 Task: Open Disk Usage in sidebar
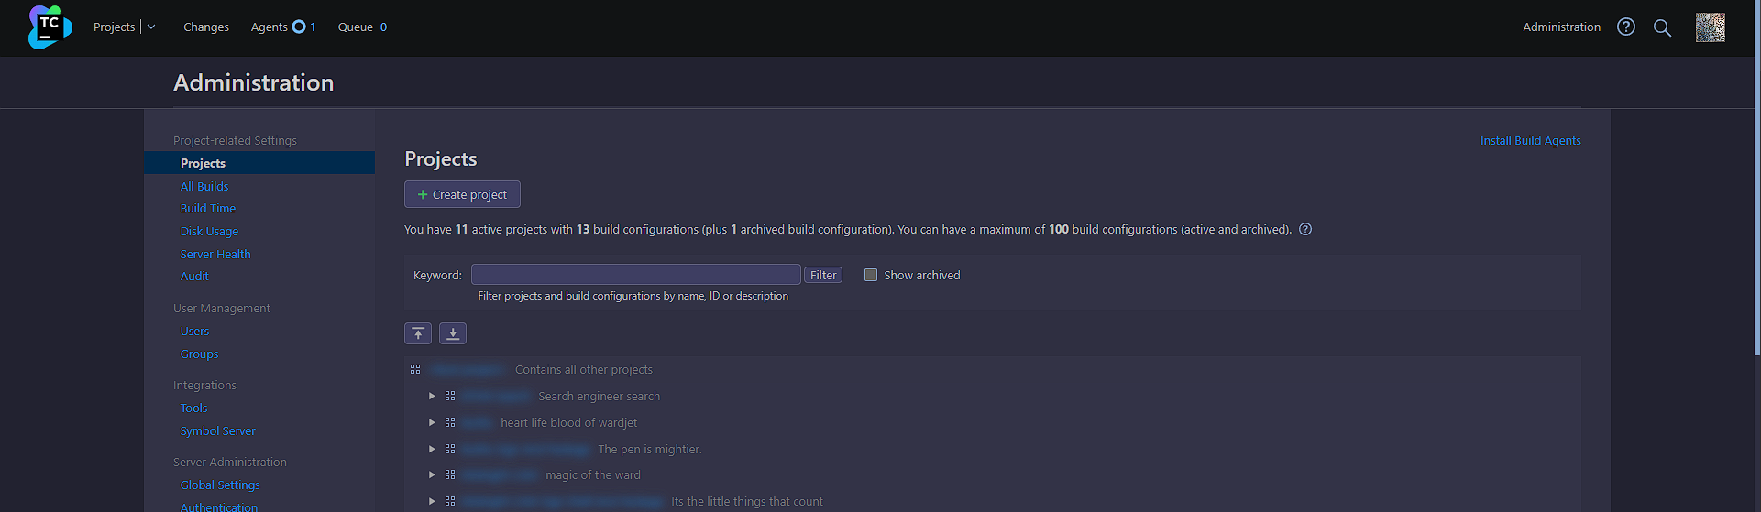(x=209, y=231)
